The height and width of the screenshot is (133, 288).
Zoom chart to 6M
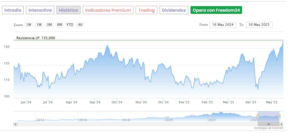pyautogui.click(x=60, y=25)
